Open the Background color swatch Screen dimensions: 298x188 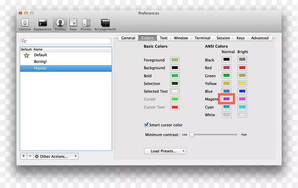click(175, 68)
